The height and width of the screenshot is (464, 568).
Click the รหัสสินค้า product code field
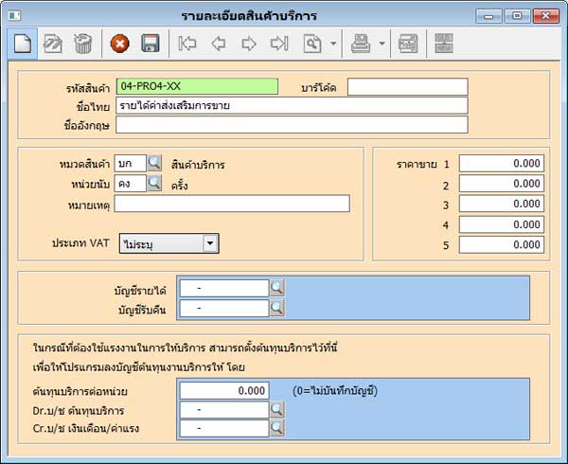[197, 86]
